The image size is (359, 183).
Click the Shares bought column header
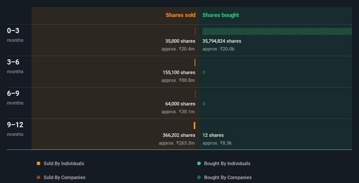pyautogui.click(x=221, y=15)
